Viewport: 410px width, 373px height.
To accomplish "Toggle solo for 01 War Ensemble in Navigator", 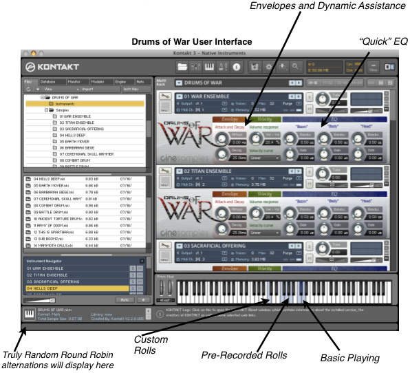I will (x=133, y=268).
